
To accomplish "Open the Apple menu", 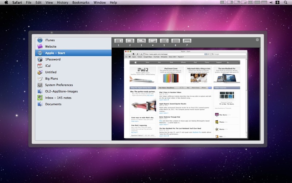I will (6, 3).
